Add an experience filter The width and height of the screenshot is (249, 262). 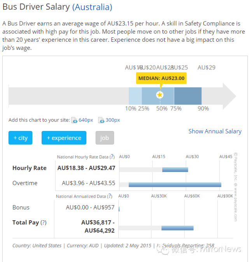64,138
